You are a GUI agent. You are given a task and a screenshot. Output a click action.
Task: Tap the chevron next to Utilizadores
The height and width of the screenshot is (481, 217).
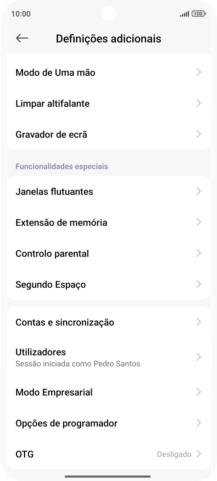pos(199,357)
